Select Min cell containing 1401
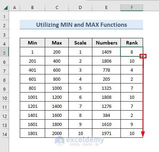The image size is (159, 152). 32,115
